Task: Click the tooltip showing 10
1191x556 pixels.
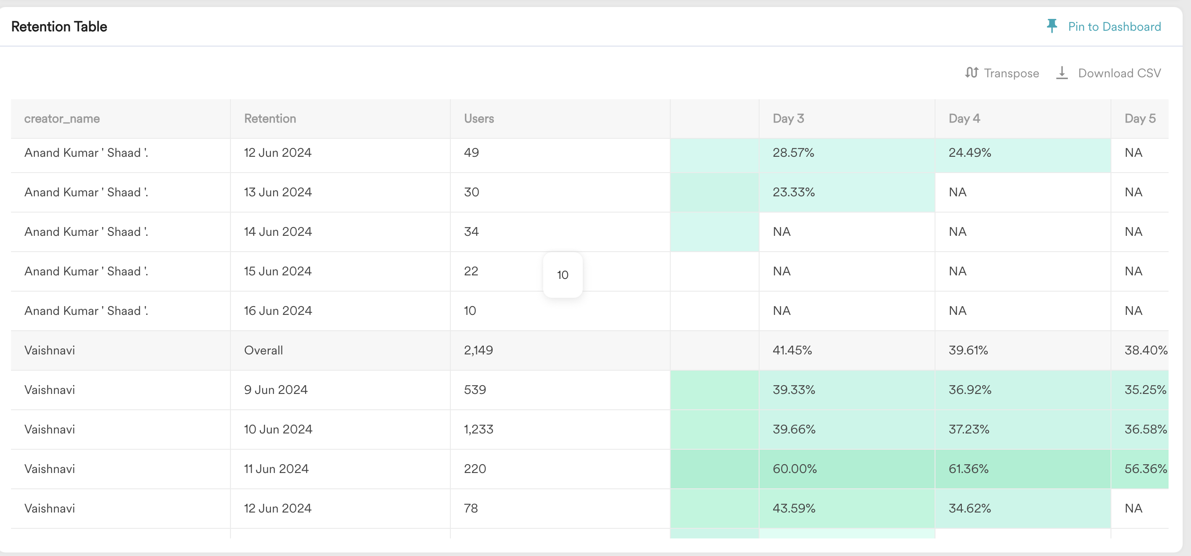Action: click(x=563, y=275)
